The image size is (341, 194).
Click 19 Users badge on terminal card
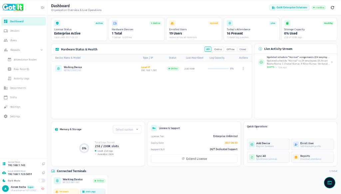tap(66, 191)
